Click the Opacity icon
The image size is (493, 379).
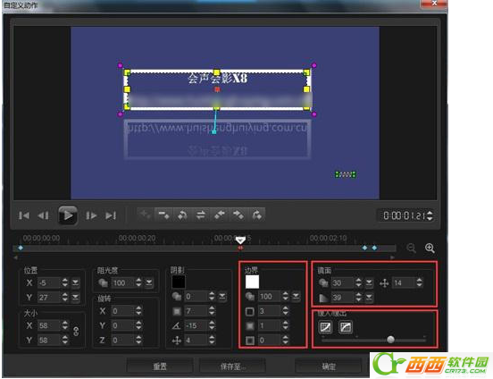tap(103, 282)
